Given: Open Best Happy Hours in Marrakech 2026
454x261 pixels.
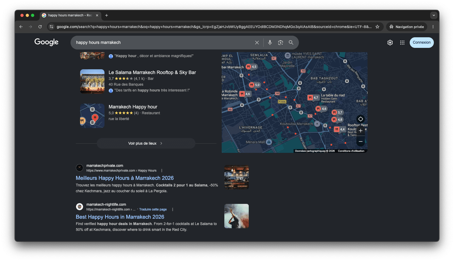Looking at the screenshot, I should click(120, 217).
